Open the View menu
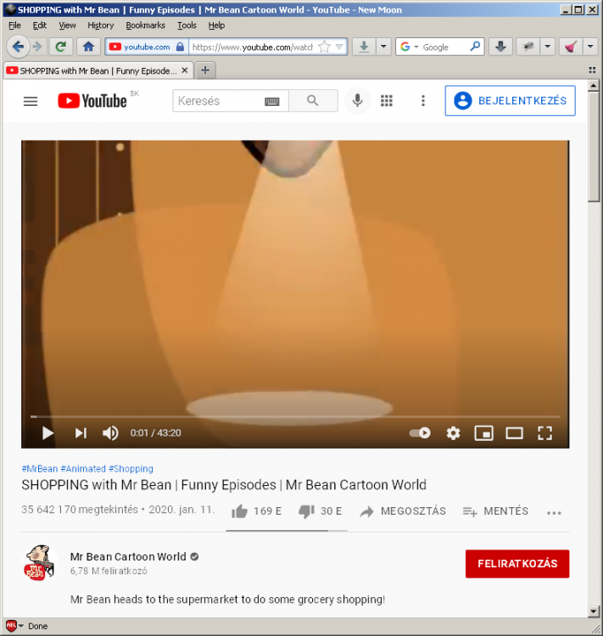 coord(67,25)
